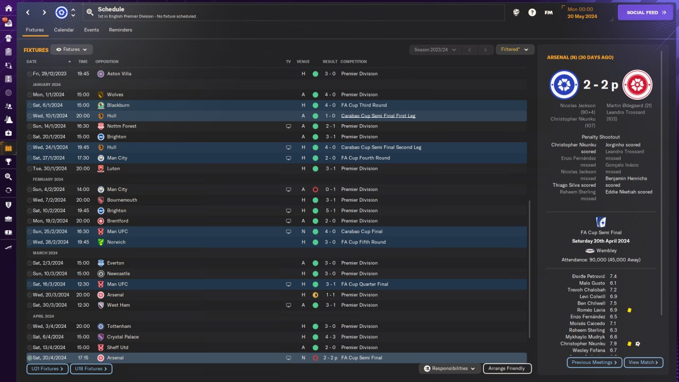Click Christopher Nkunku in player ratings list
This screenshot has height=382, width=679.
tap(583, 344)
